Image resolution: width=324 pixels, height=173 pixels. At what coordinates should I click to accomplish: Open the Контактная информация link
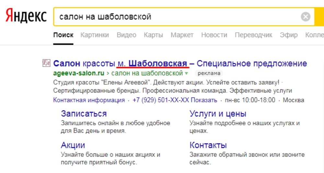[89, 100]
